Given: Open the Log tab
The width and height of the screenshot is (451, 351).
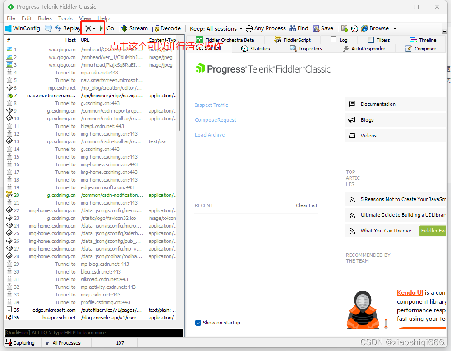Looking at the screenshot, I should pyautogui.click(x=339, y=40).
